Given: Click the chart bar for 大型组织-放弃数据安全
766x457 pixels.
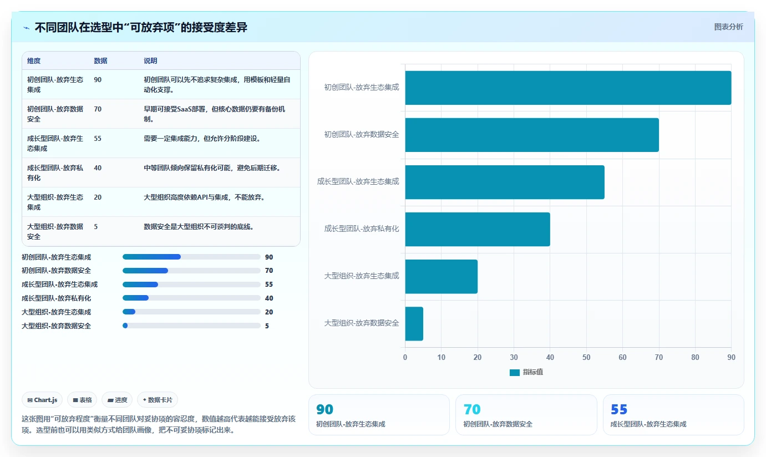Looking at the screenshot, I should pos(414,324).
